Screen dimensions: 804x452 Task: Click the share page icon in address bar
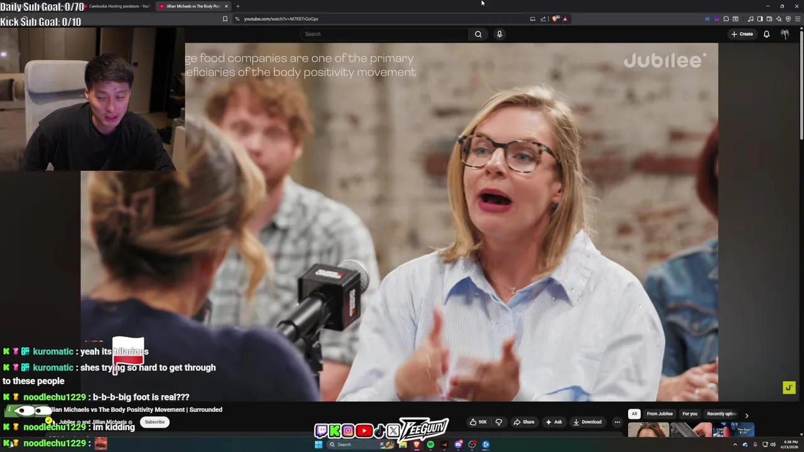click(x=543, y=19)
